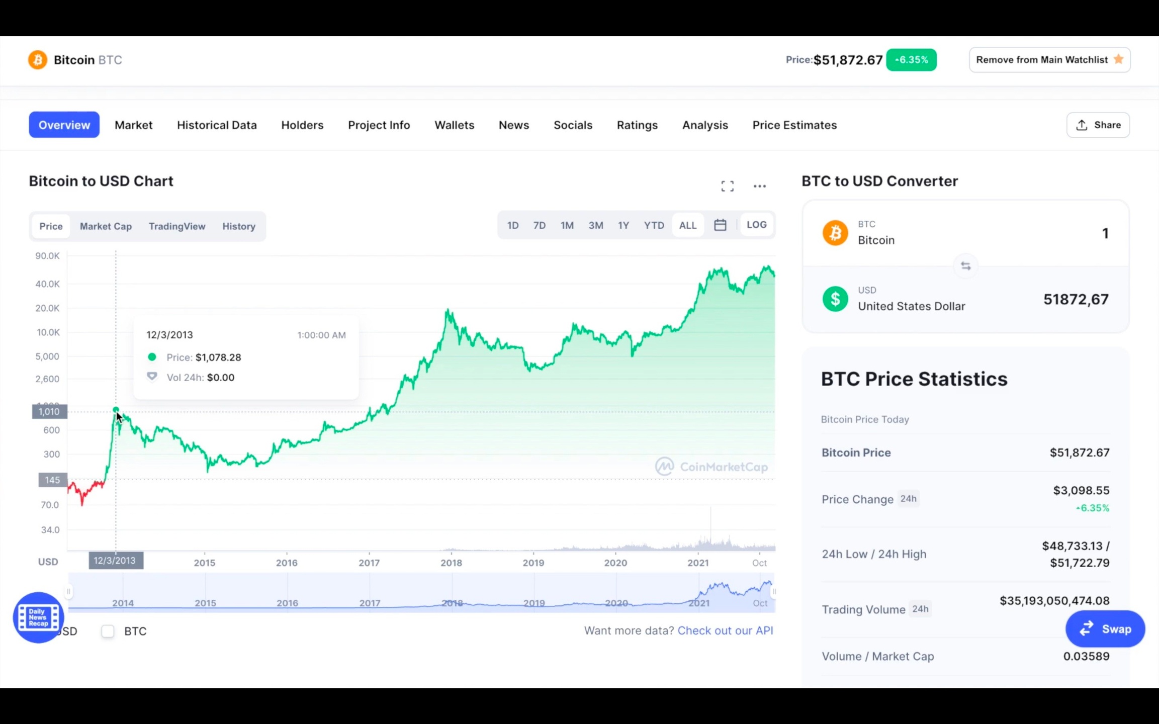Screen dimensions: 1159x724
Task: Click the watchlist star icon
Action: coord(1118,59)
